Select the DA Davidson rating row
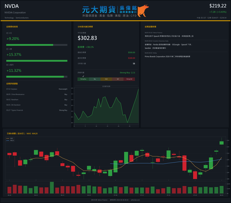The width and height of the screenshot is (231, 203). click(x=37, y=105)
